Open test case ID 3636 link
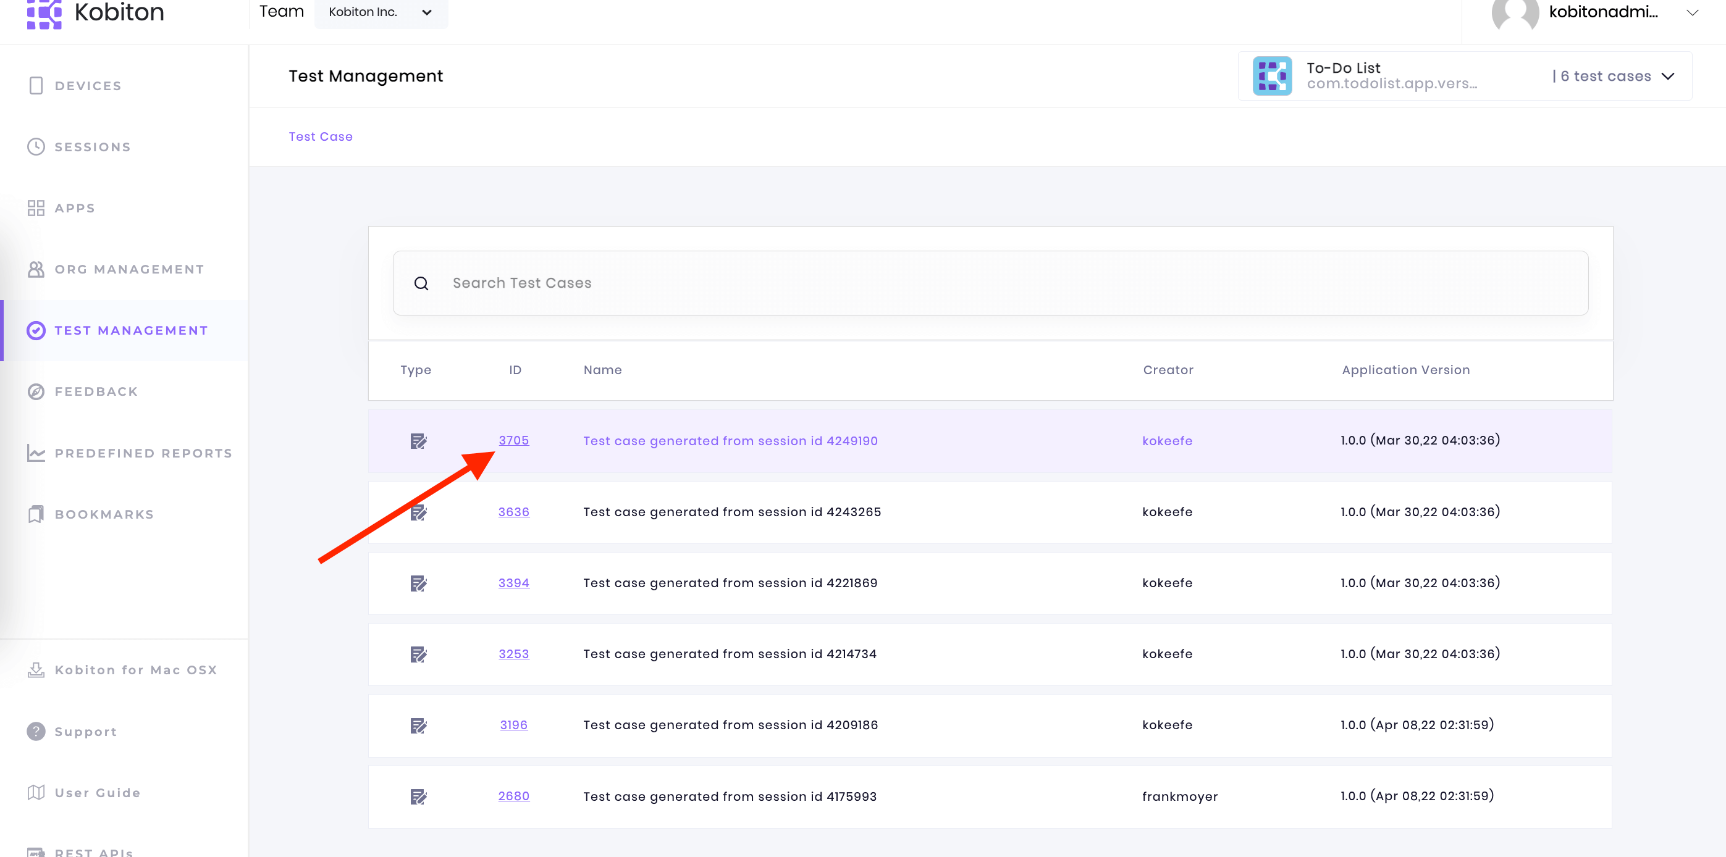 pyautogui.click(x=514, y=512)
